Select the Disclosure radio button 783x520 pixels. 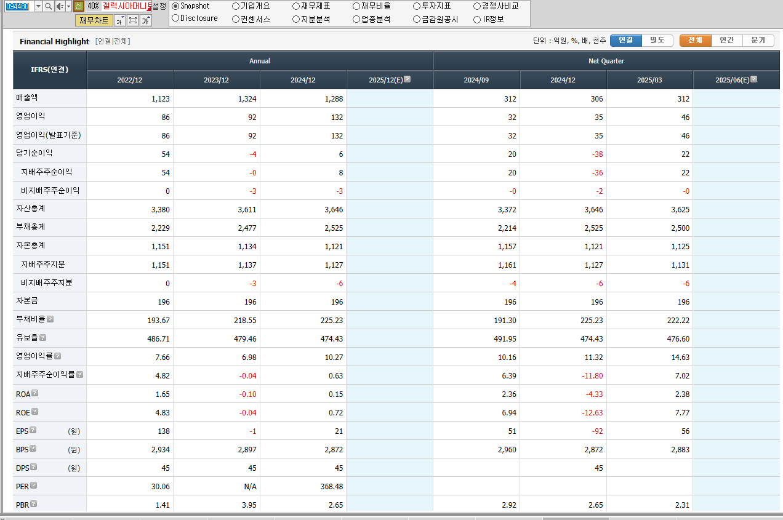pos(175,18)
